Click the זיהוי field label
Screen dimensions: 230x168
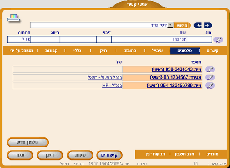(107, 33)
